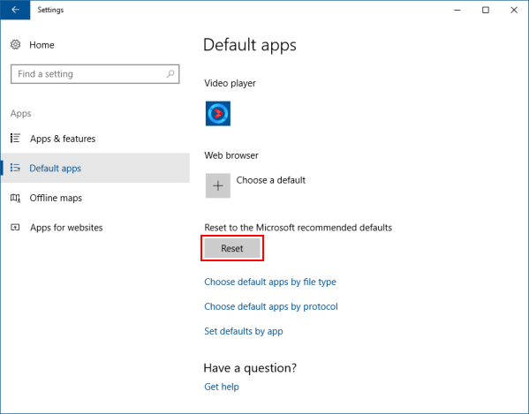
Task: Click the Apps & features list icon
Action: pyautogui.click(x=15, y=139)
